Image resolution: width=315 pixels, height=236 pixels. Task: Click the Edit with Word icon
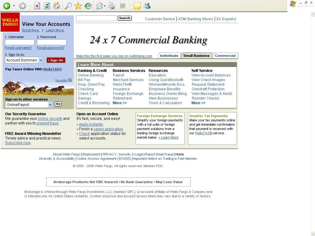pos(122,6)
